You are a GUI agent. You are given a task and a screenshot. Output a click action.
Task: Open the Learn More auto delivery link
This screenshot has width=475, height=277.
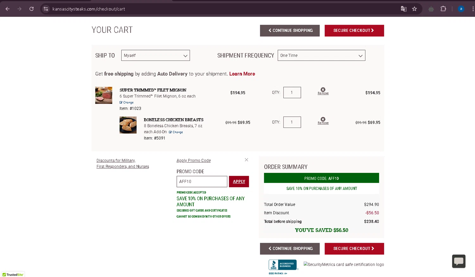242,74
